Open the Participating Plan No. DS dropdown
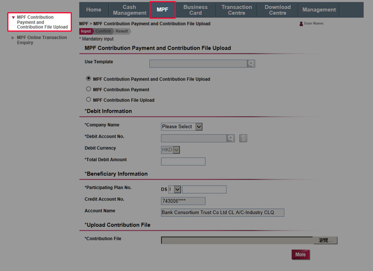 point(175,189)
